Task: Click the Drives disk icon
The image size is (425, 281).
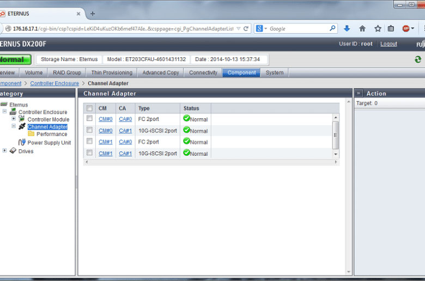Action: coord(13,151)
